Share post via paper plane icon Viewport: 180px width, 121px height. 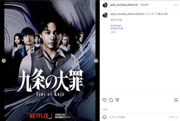point(117,100)
